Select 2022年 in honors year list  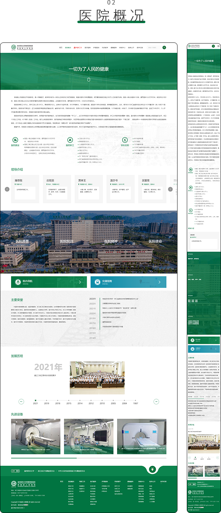tap(93, 304)
